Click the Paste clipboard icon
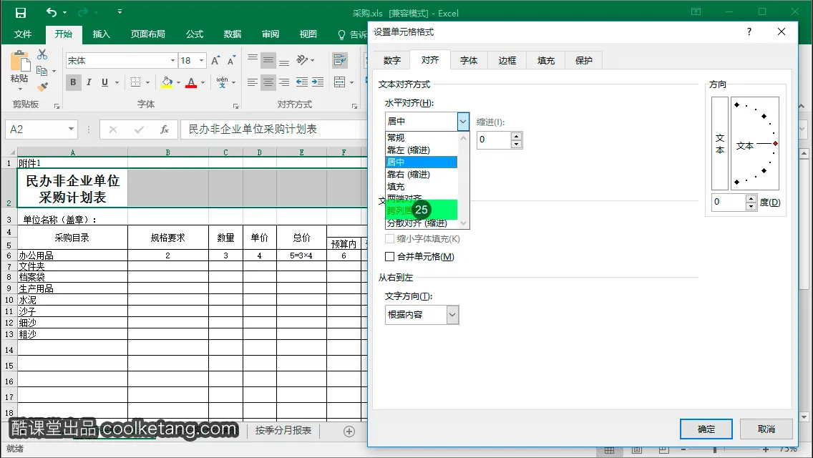 20,62
